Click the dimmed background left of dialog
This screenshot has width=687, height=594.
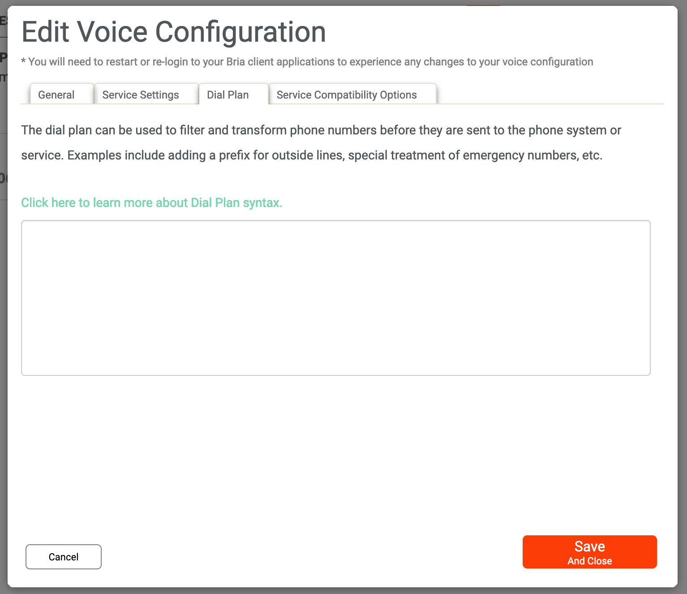point(3,314)
